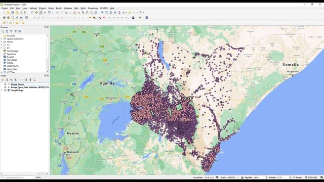This screenshot has height=182, width=324.
Task: Select SAP HANA in Browser tree
Action: 12,60
